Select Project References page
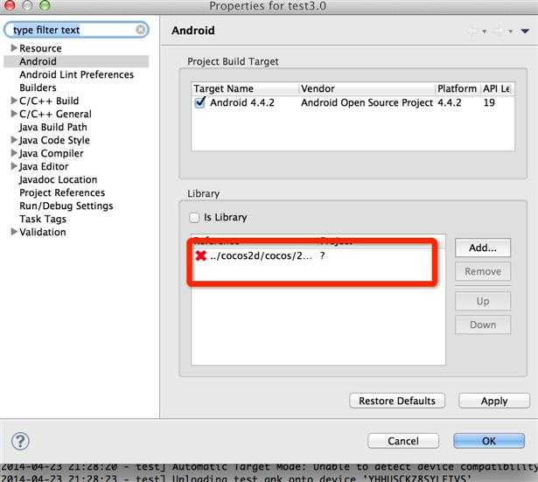This screenshot has width=538, height=482. point(62,192)
